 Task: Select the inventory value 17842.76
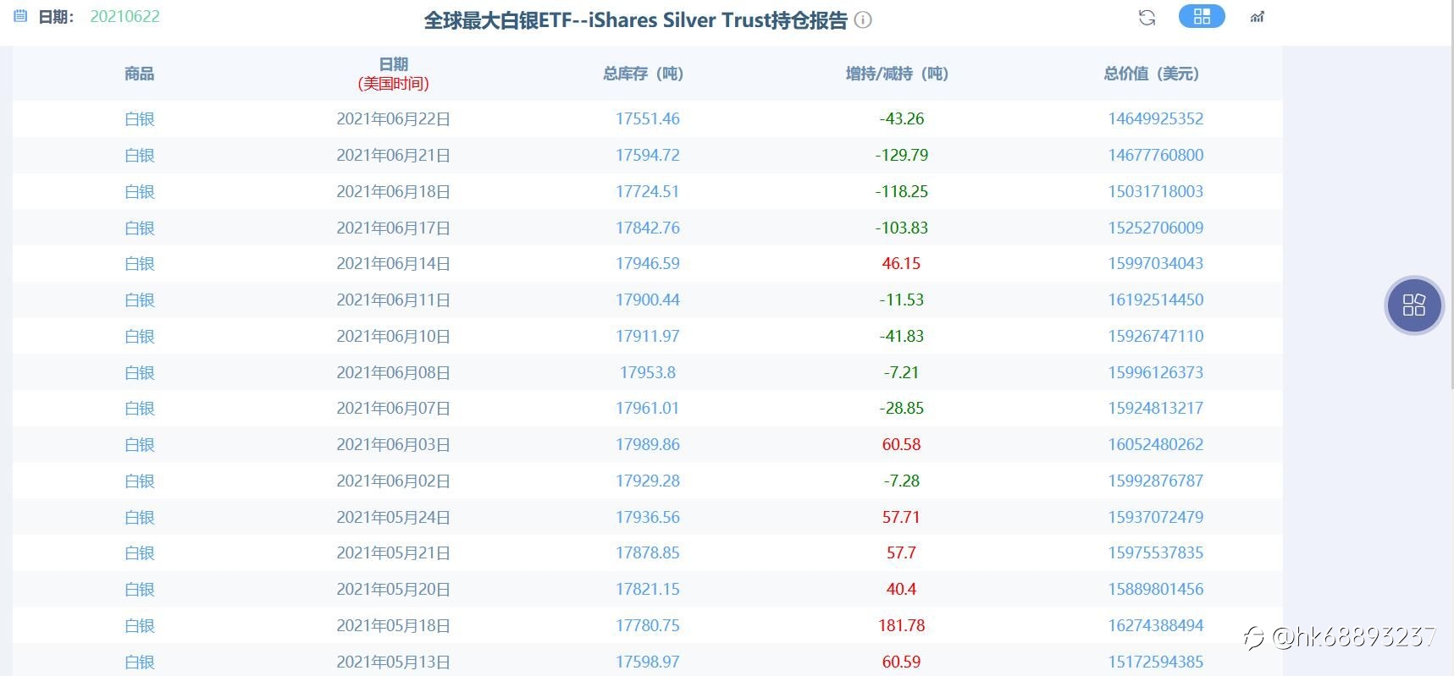[648, 228]
